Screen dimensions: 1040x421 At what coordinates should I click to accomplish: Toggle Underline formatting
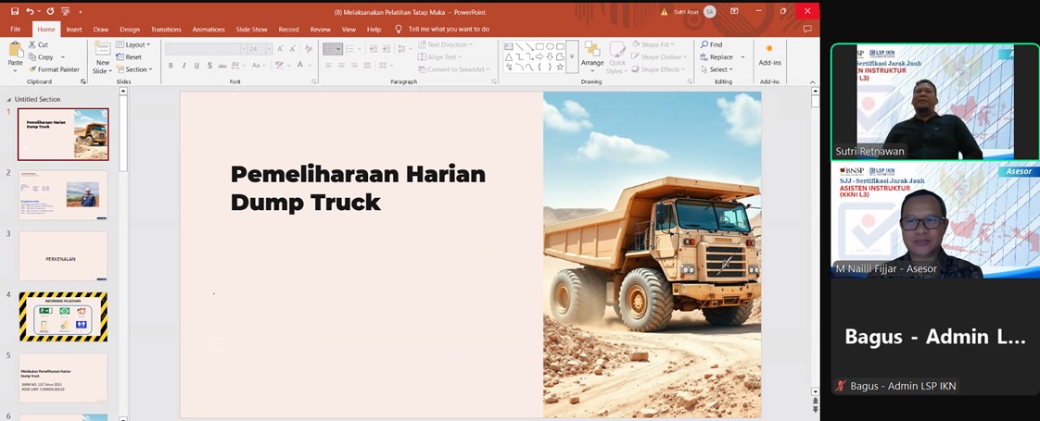point(197,66)
